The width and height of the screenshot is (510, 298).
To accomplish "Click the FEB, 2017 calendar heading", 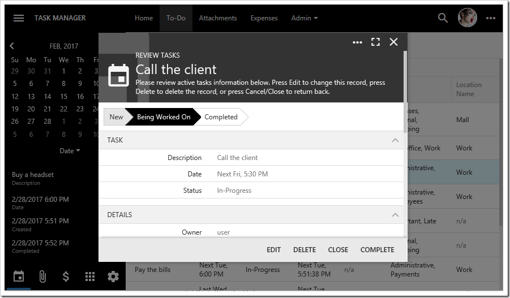I will [64, 46].
